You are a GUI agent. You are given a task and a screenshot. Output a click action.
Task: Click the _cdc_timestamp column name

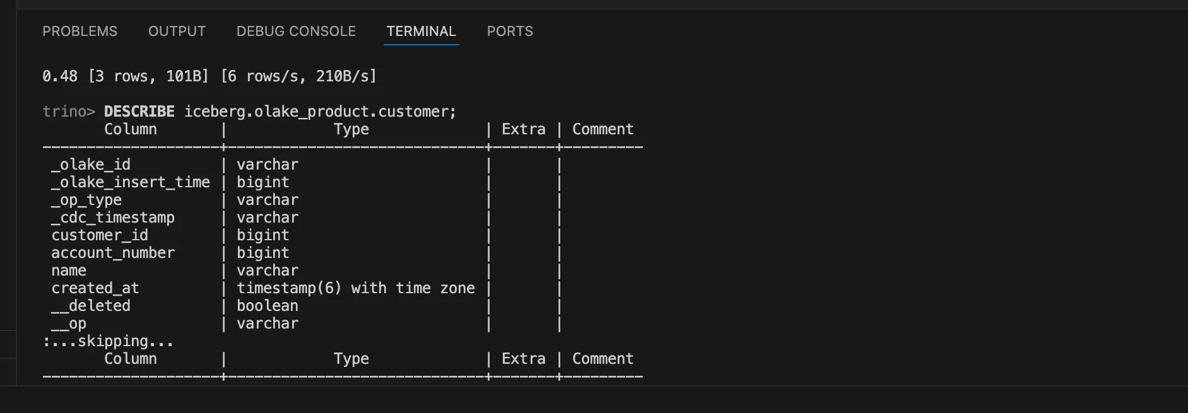[113, 218]
